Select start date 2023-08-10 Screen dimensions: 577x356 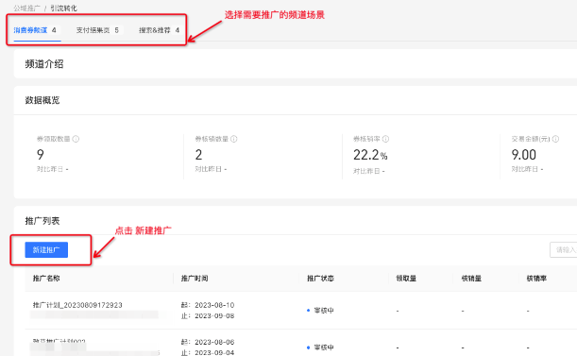[214, 305]
